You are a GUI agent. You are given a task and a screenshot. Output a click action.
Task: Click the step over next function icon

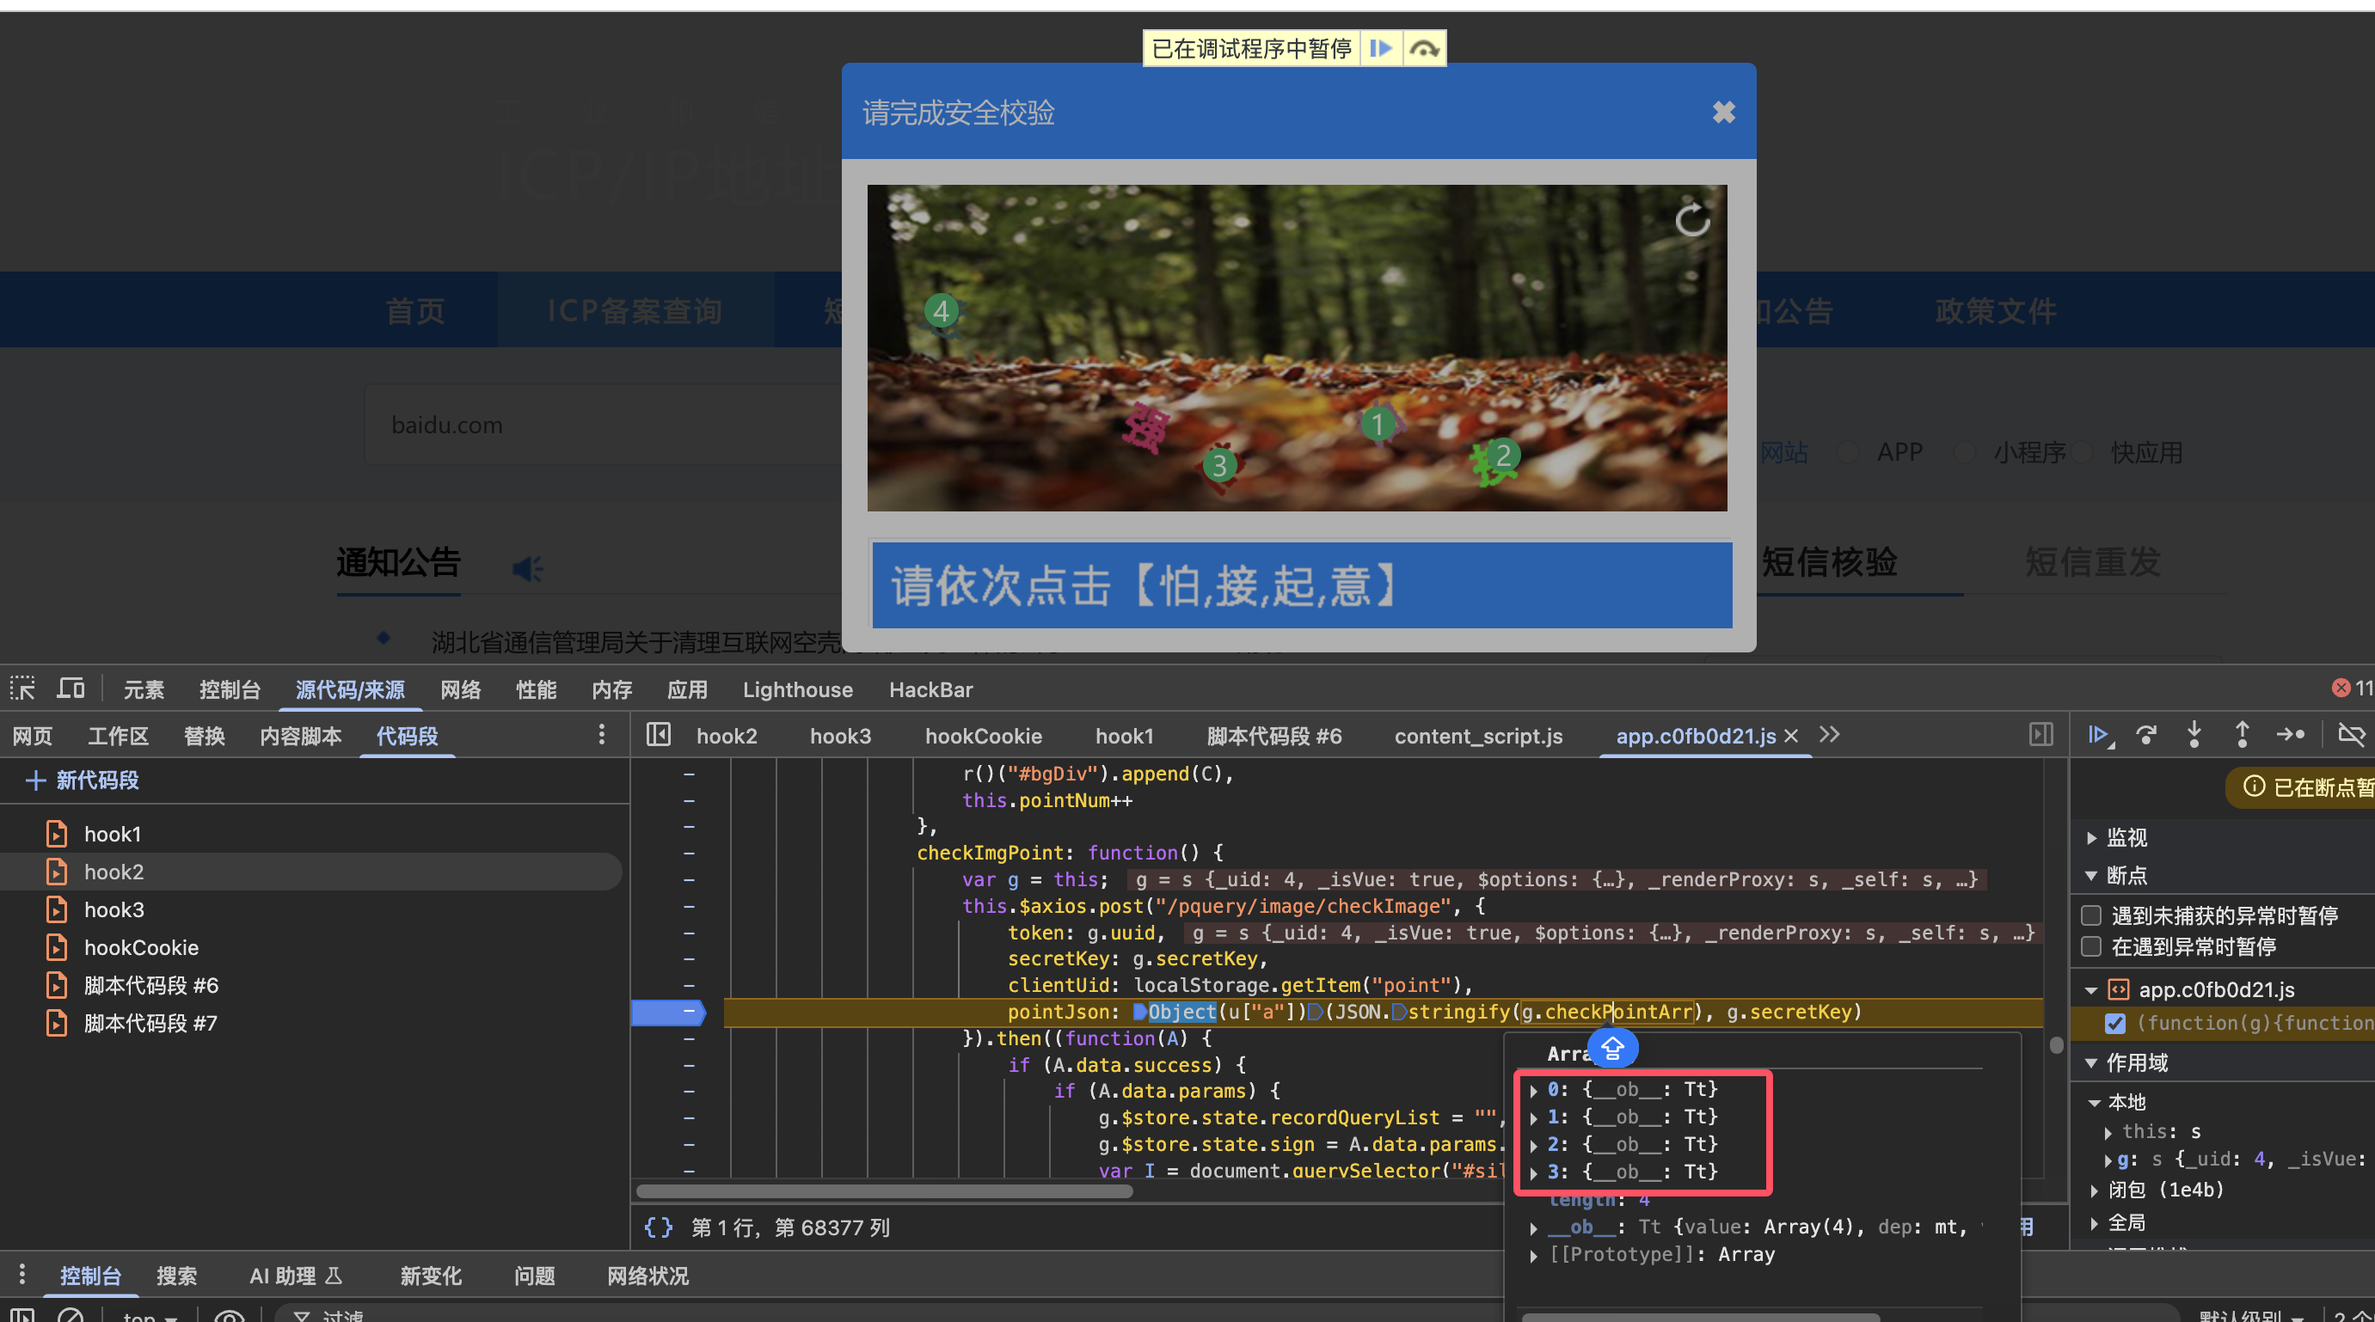[2146, 735]
